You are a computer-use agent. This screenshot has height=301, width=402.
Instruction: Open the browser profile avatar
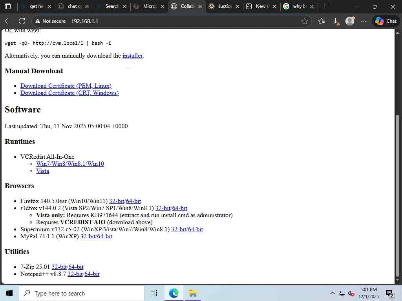350,21
